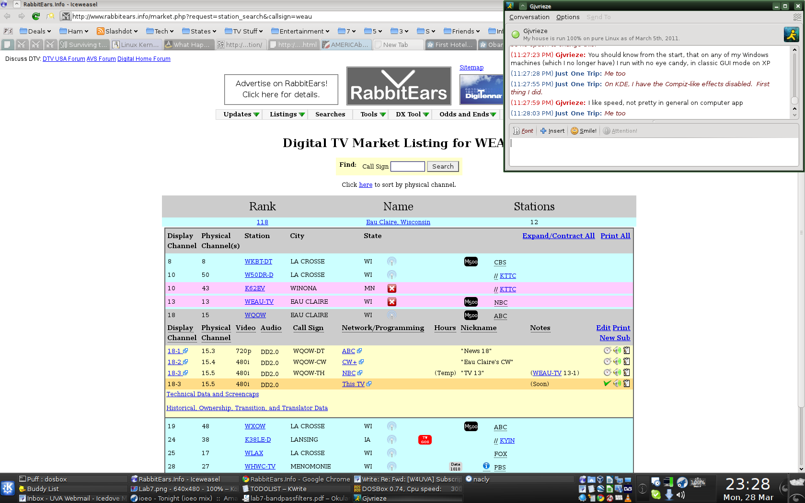805x503 pixels.
Task: Expand the Entertainment bookmark folder
Action: (x=300, y=31)
